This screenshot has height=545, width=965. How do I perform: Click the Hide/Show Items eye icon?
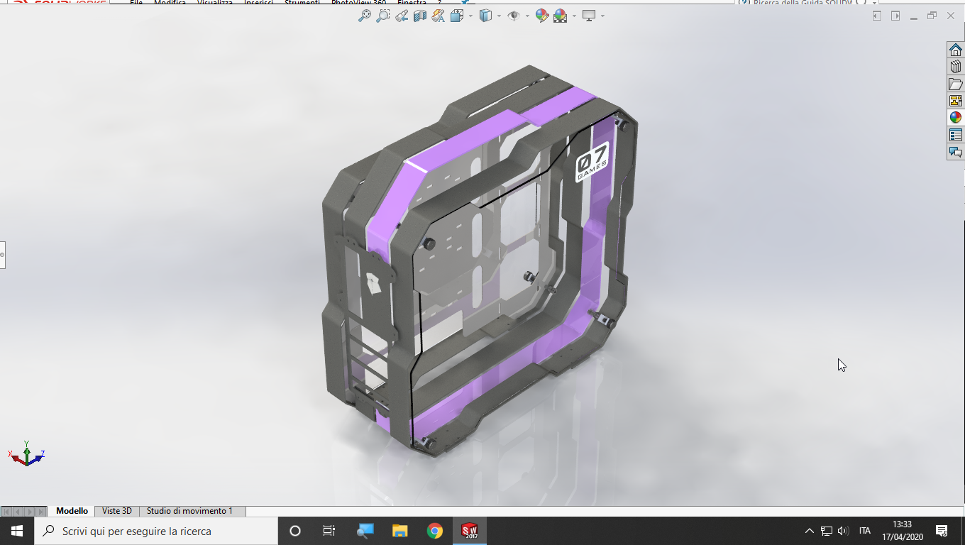click(x=514, y=16)
